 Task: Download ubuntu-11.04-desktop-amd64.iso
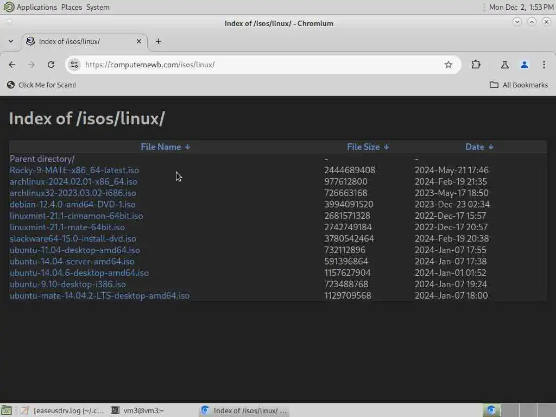(75, 250)
